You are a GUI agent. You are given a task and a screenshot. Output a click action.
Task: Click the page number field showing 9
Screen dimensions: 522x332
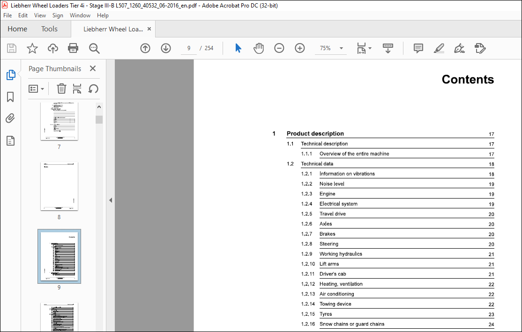coord(189,48)
